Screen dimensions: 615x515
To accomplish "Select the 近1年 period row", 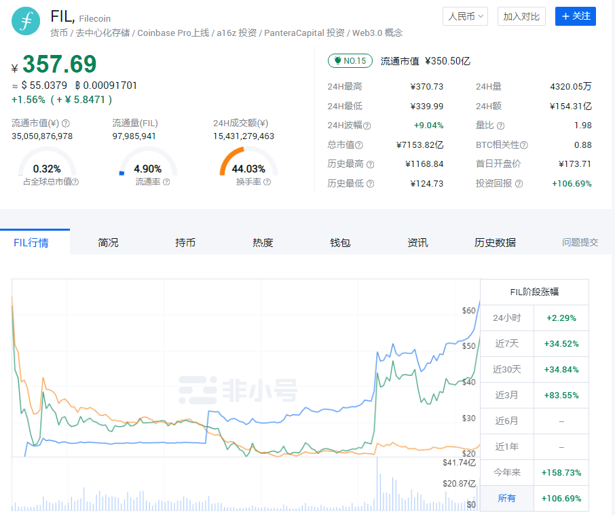I will pyautogui.click(x=535, y=446).
